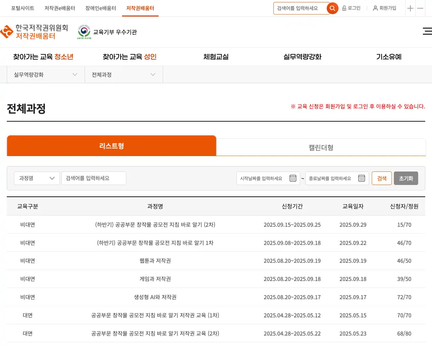Screen dimensions: 432x345
Task: Click the 회원가입 person icon link
Action: 384,8
